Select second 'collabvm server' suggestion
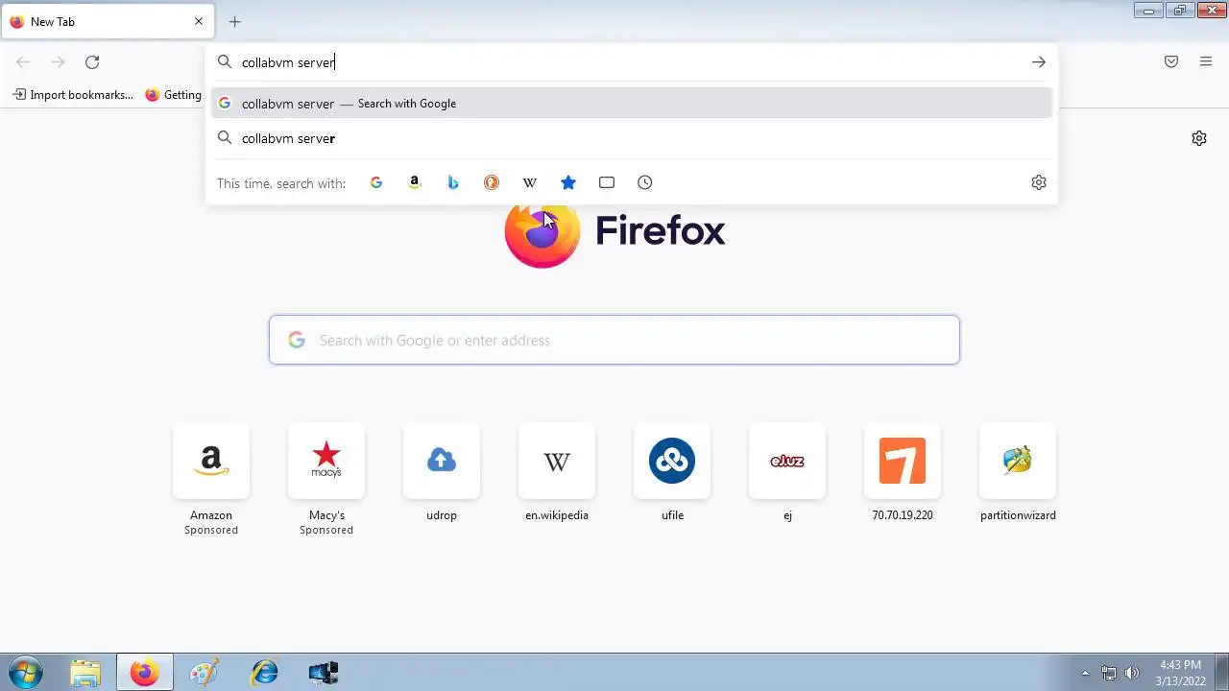 (632, 138)
